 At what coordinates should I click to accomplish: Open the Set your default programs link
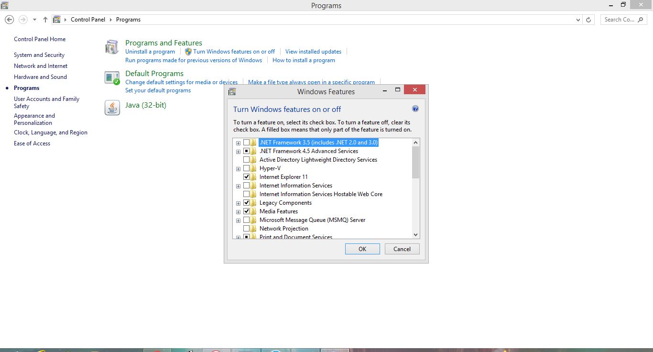pyautogui.click(x=158, y=90)
